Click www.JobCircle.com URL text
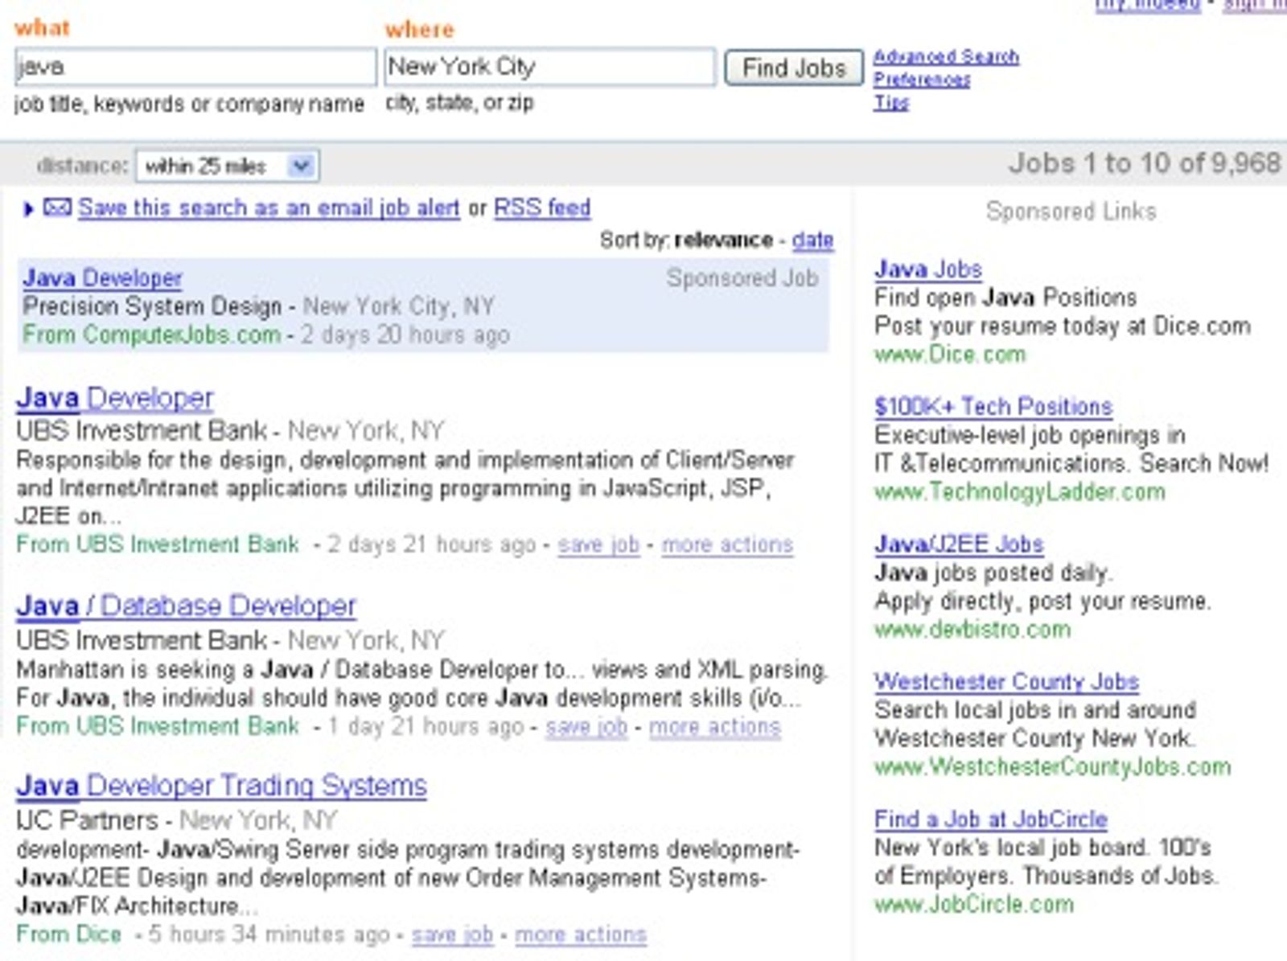 click(x=974, y=904)
